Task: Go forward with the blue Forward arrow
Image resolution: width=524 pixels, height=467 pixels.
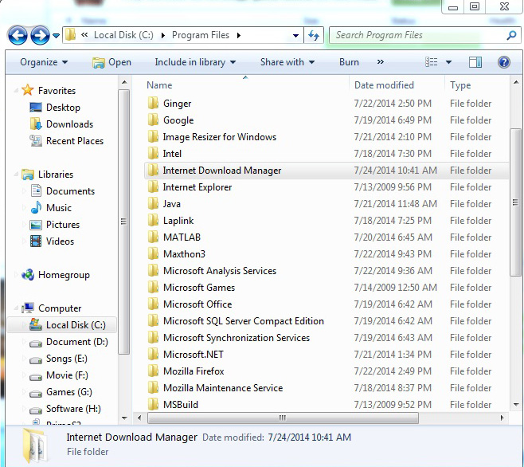Action: click(40, 35)
